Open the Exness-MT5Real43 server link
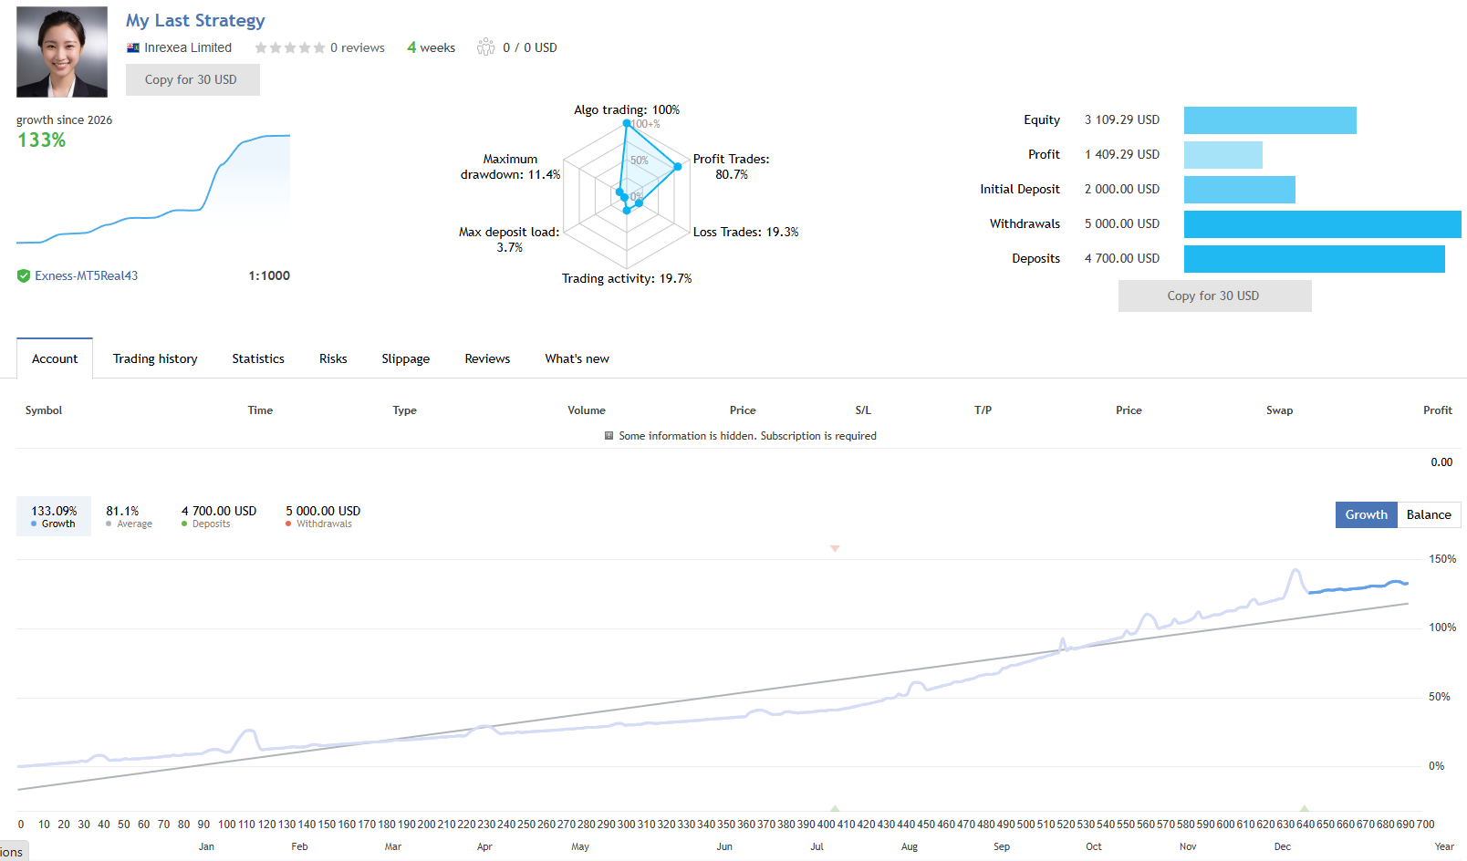1467x861 pixels. [87, 275]
